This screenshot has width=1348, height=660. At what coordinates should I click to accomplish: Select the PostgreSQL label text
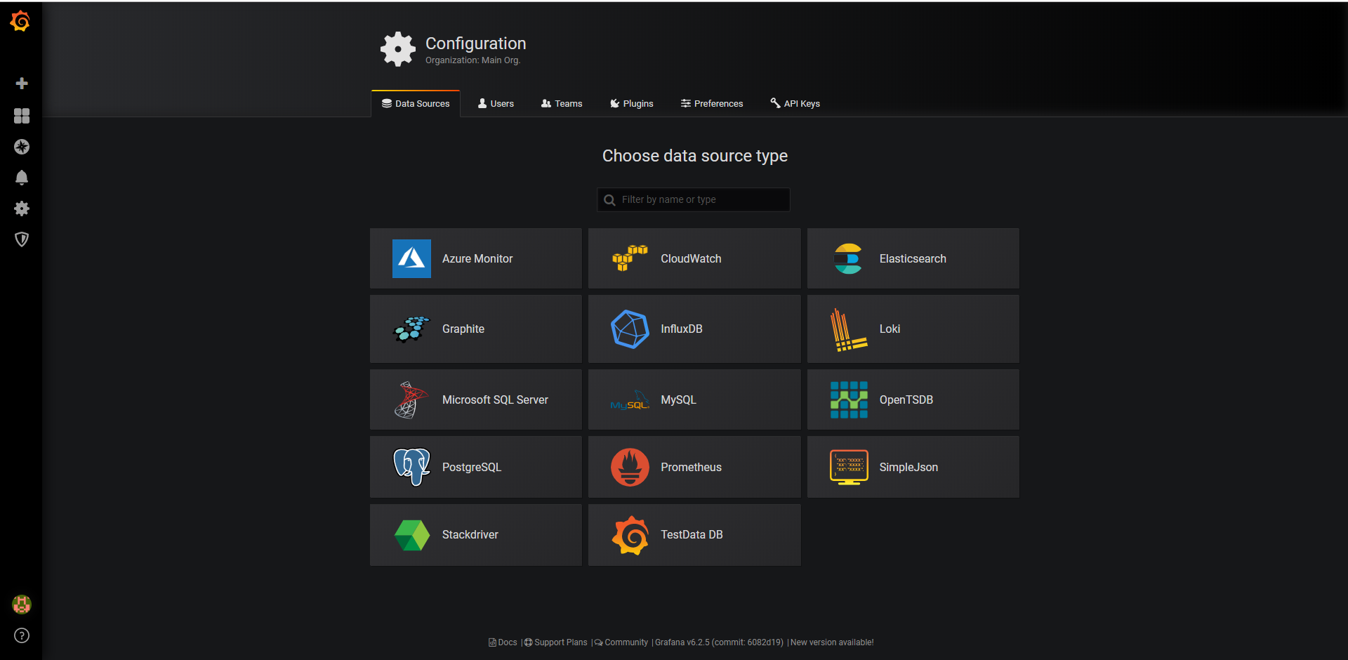472,468
